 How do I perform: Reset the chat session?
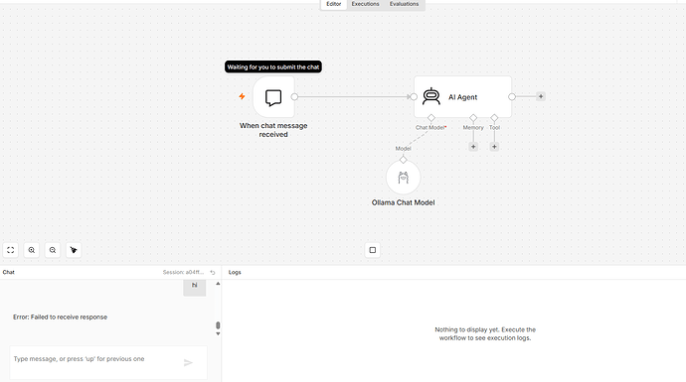point(213,273)
